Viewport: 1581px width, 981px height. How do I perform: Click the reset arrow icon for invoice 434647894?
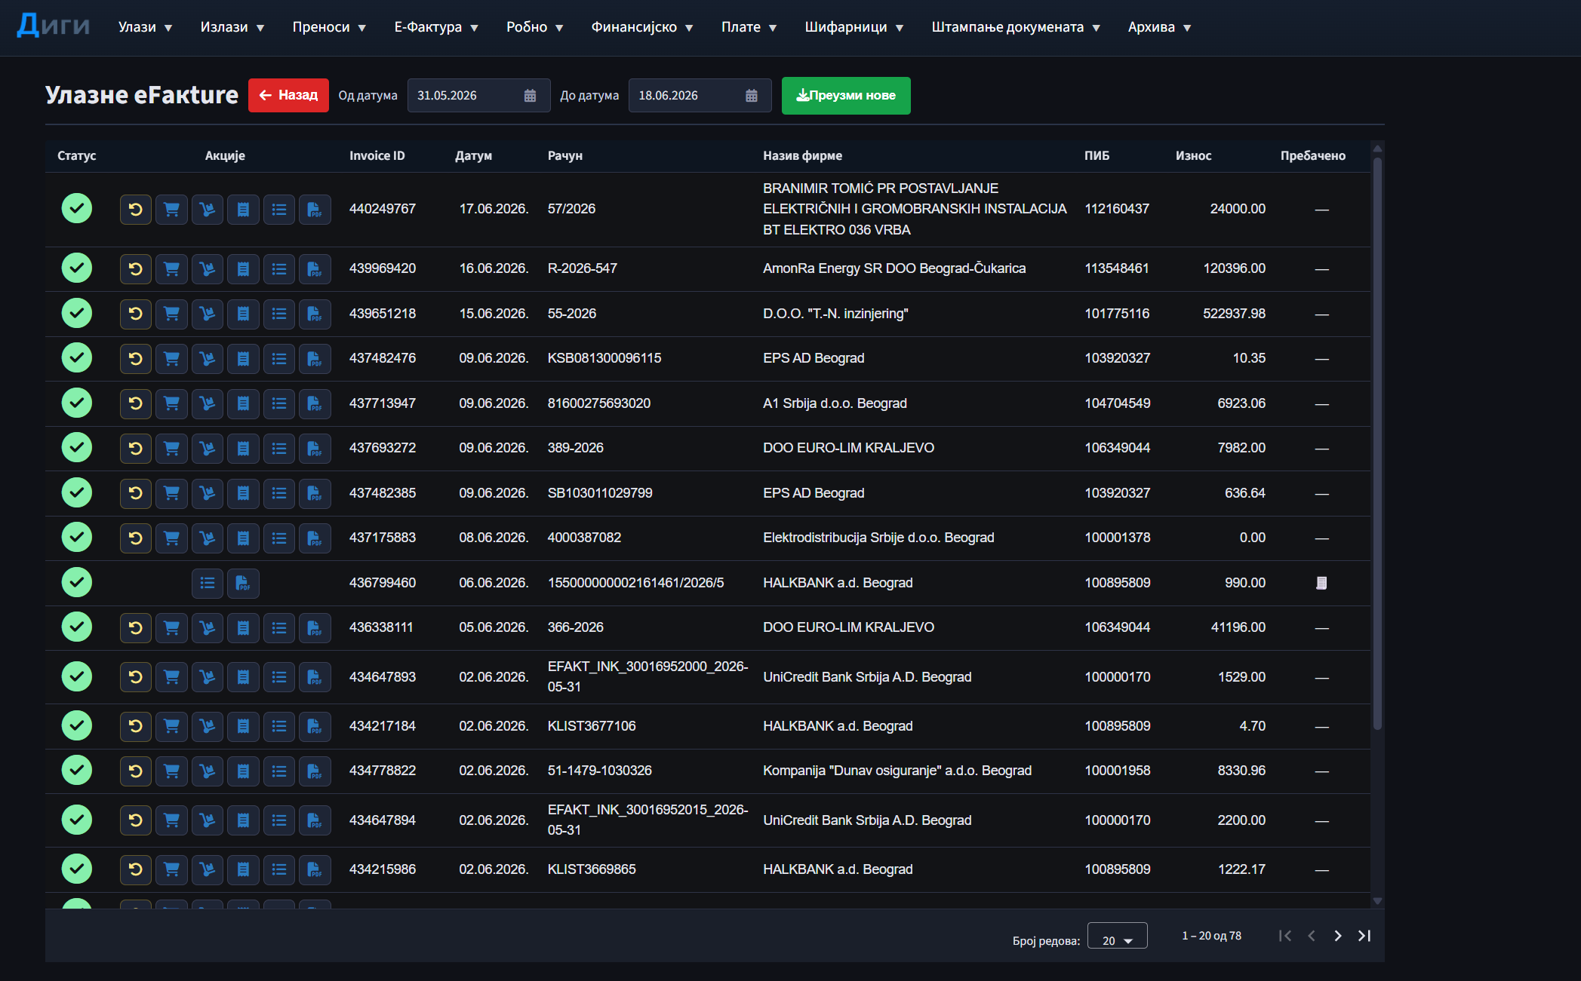[136, 820]
